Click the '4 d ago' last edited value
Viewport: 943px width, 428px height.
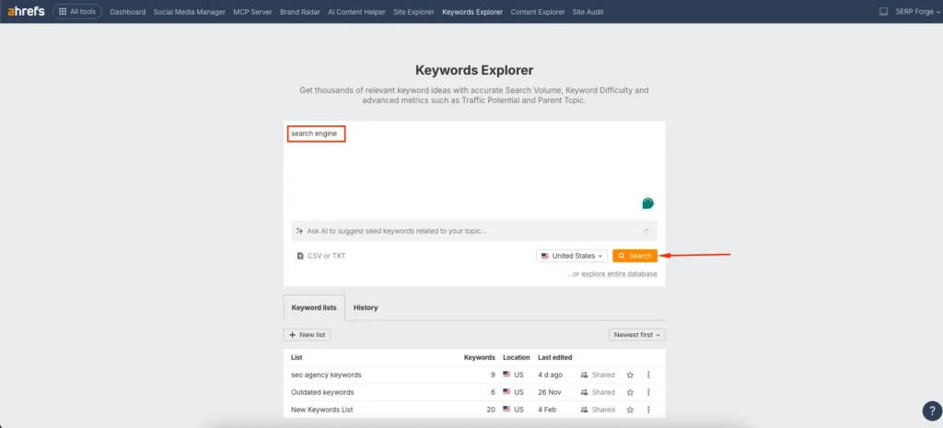[x=550, y=376]
